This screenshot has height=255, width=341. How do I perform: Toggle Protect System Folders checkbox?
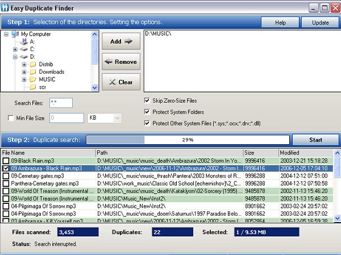tap(147, 112)
